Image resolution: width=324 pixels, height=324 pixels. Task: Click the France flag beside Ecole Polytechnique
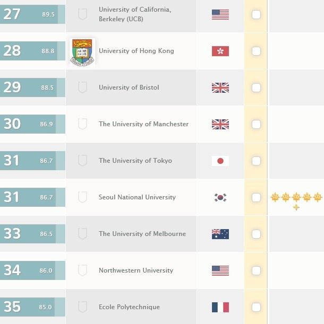220,307
